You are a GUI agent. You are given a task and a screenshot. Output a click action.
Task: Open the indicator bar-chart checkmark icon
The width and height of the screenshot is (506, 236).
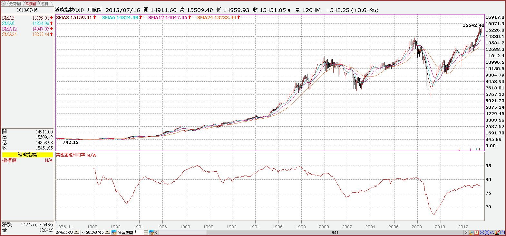coord(497,232)
